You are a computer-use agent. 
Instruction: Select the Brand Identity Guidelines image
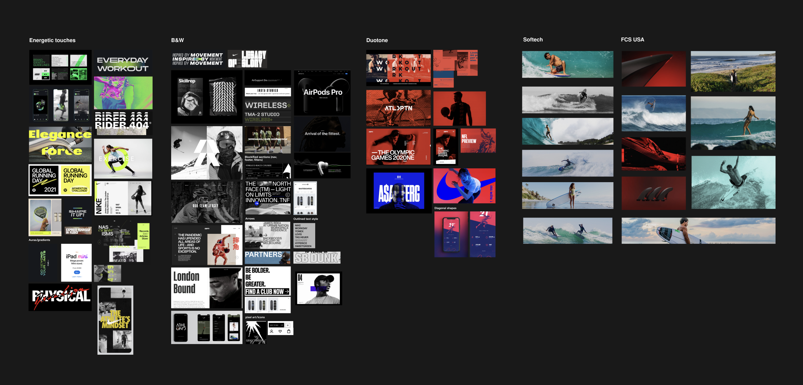click(60, 67)
